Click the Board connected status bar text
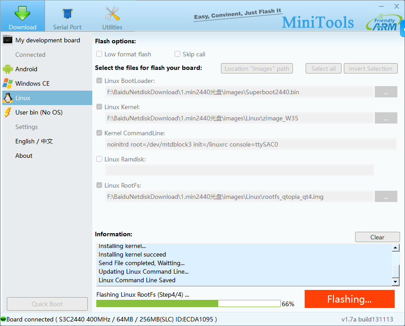 112,319
